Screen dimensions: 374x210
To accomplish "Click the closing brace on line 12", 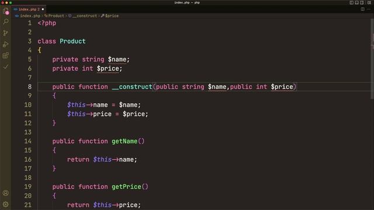I will 54,123.
